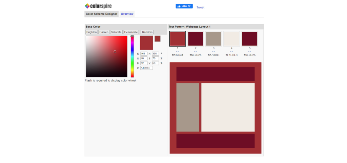Click the << arrow under swatch 5
The height and width of the screenshot is (163, 347).
pyautogui.click(x=250, y=52)
